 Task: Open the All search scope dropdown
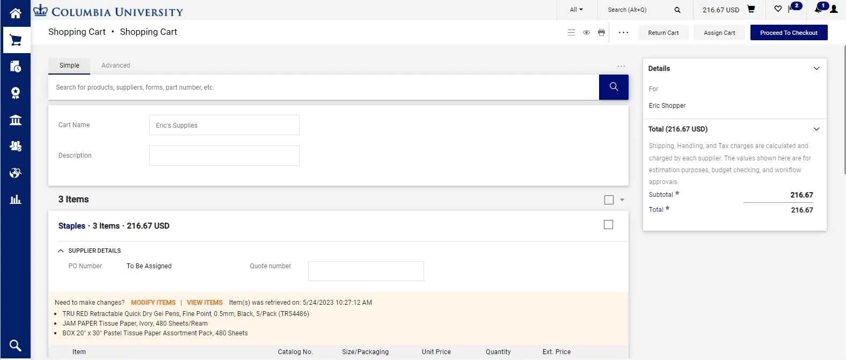click(576, 10)
